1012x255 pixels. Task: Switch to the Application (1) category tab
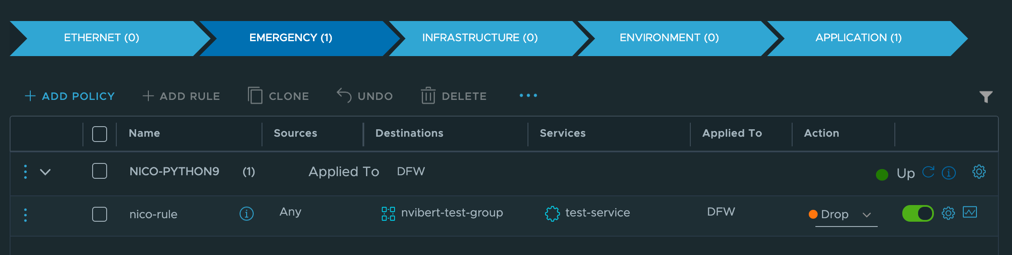pos(858,38)
